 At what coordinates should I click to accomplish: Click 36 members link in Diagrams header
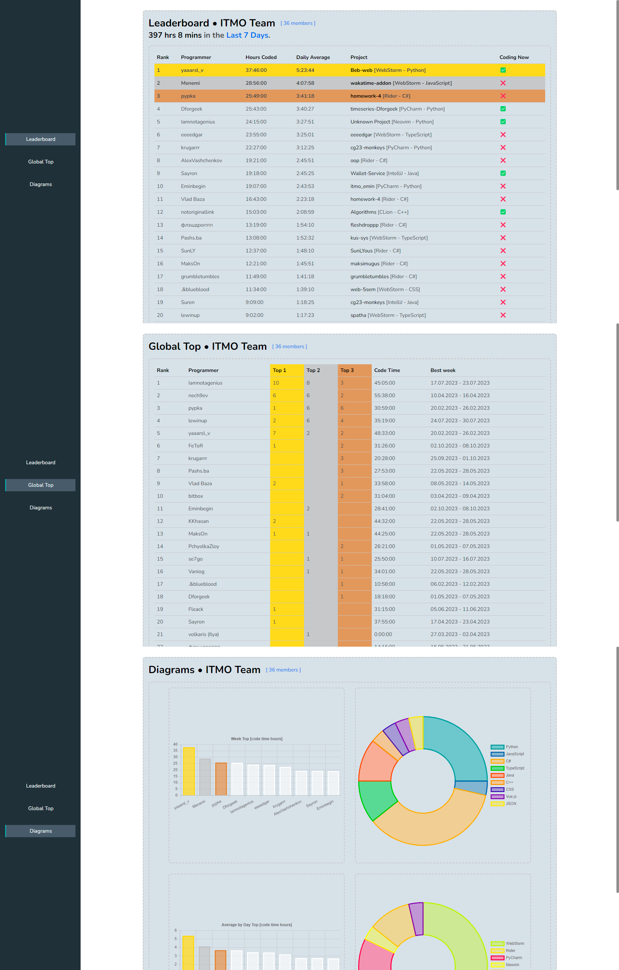(x=283, y=670)
